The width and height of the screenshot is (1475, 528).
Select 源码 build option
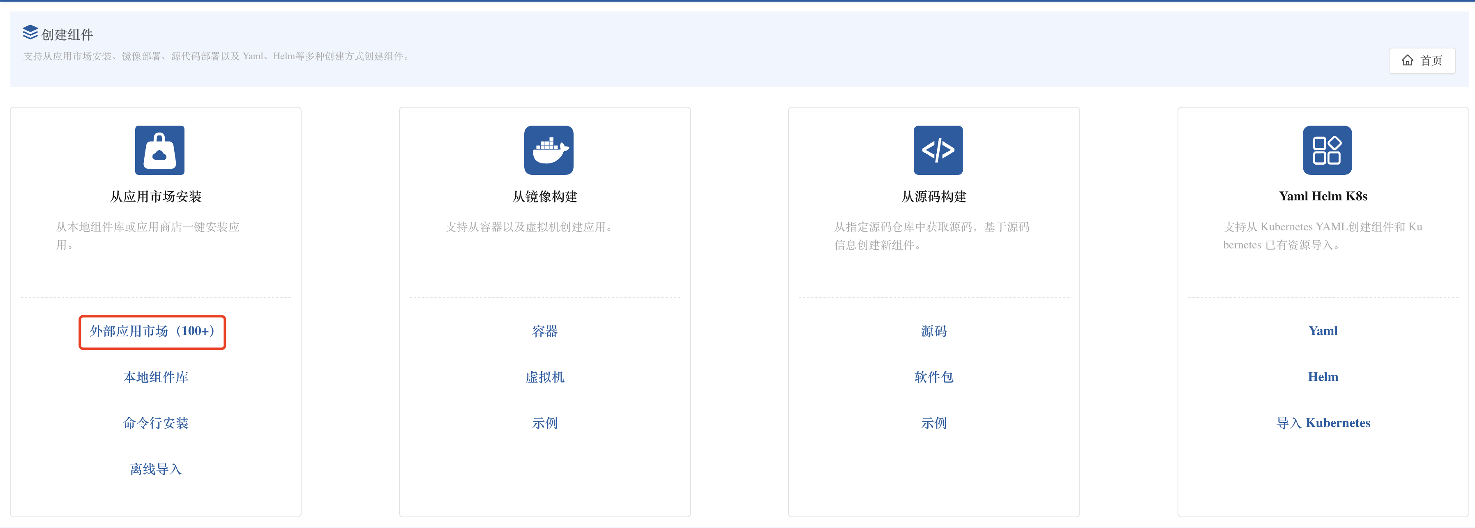tap(933, 331)
